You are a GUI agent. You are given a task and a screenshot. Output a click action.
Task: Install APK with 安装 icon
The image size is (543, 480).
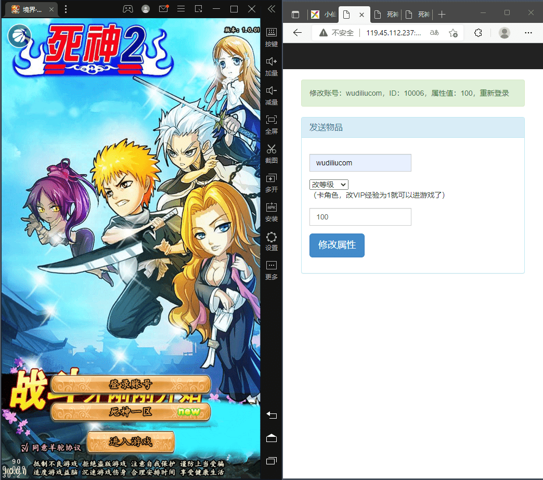[271, 212]
